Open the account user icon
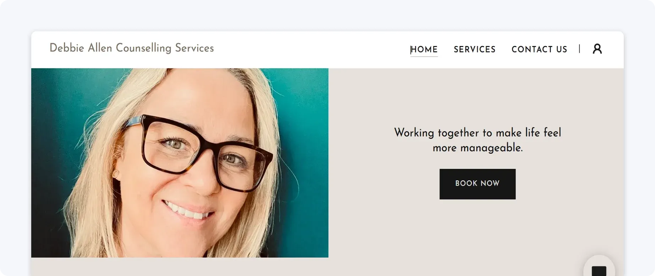Screen dimensions: 655x276 tap(597, 49)
